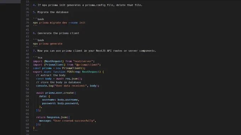This screenshot has height=135, width=241.
Task: Click line number 59 in the gutter
Action: point(27,93)
